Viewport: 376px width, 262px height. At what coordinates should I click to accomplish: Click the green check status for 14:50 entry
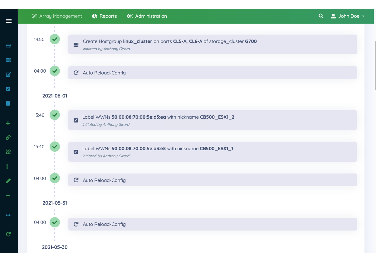coord(55,40)
